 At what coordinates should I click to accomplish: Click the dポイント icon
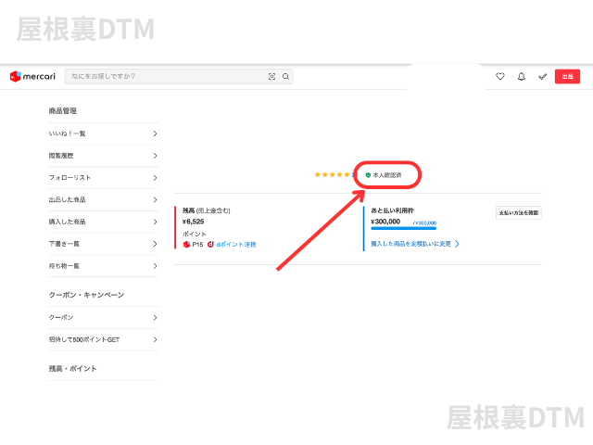point(211,245)
